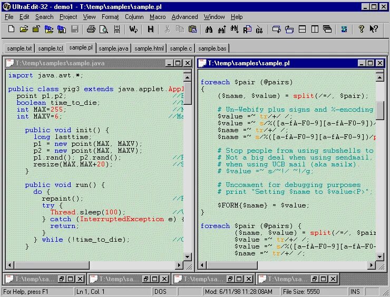Select the sample.html tab
The height and width of the screenshot is (297, 390).
(x=149, y=48)
